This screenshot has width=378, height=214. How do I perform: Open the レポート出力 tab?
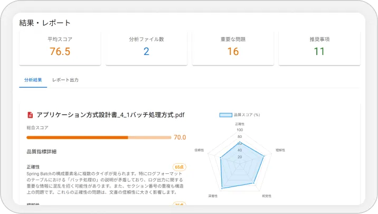tap(65, 80)
